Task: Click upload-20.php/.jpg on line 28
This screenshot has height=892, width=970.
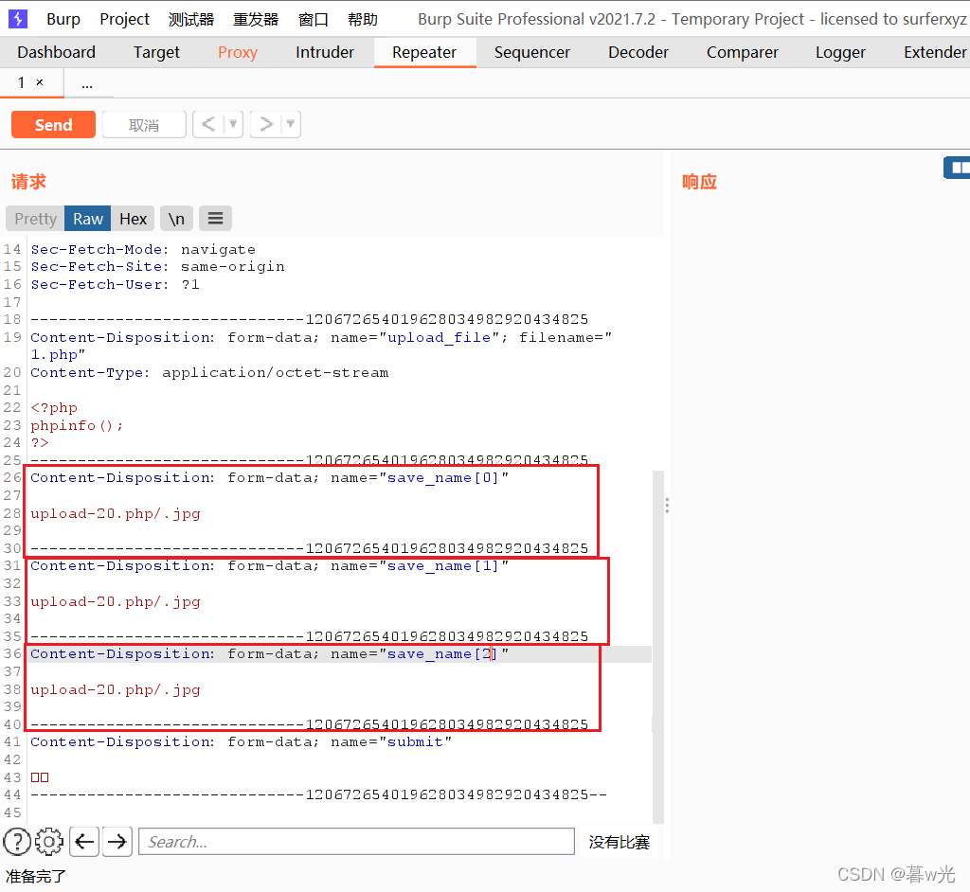Action: click(x=116, y=514)
